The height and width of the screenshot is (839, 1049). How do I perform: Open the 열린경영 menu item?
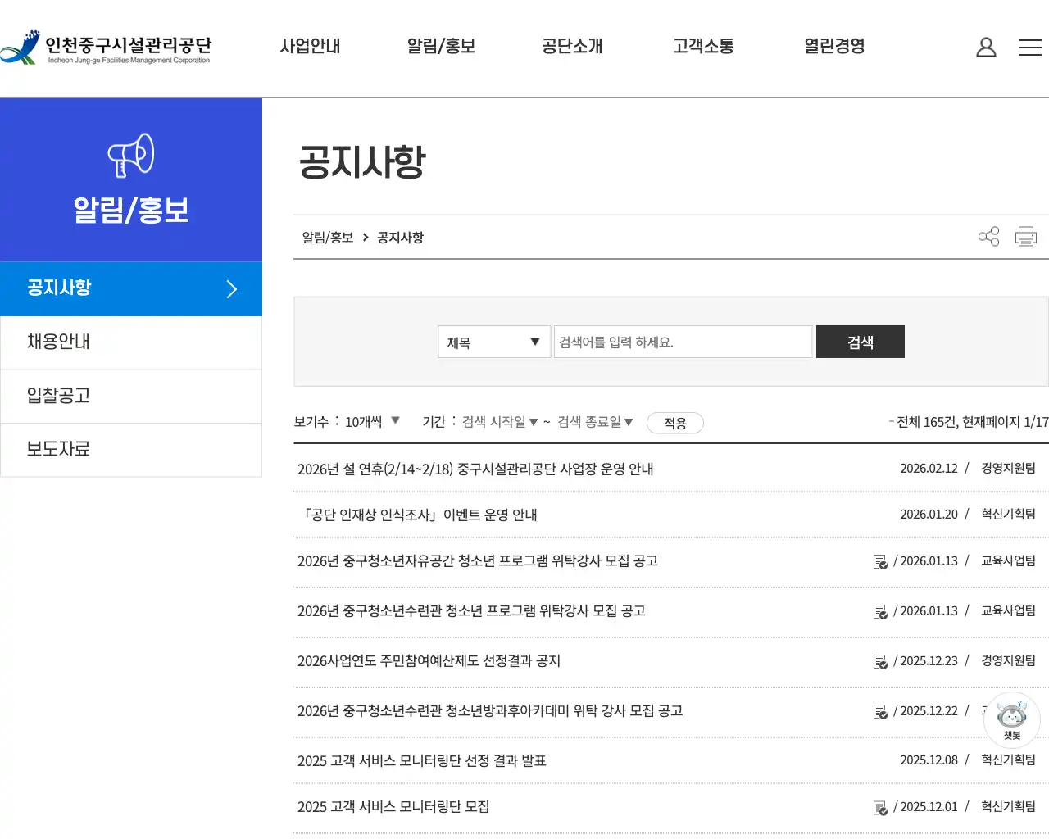pos(833,47)
